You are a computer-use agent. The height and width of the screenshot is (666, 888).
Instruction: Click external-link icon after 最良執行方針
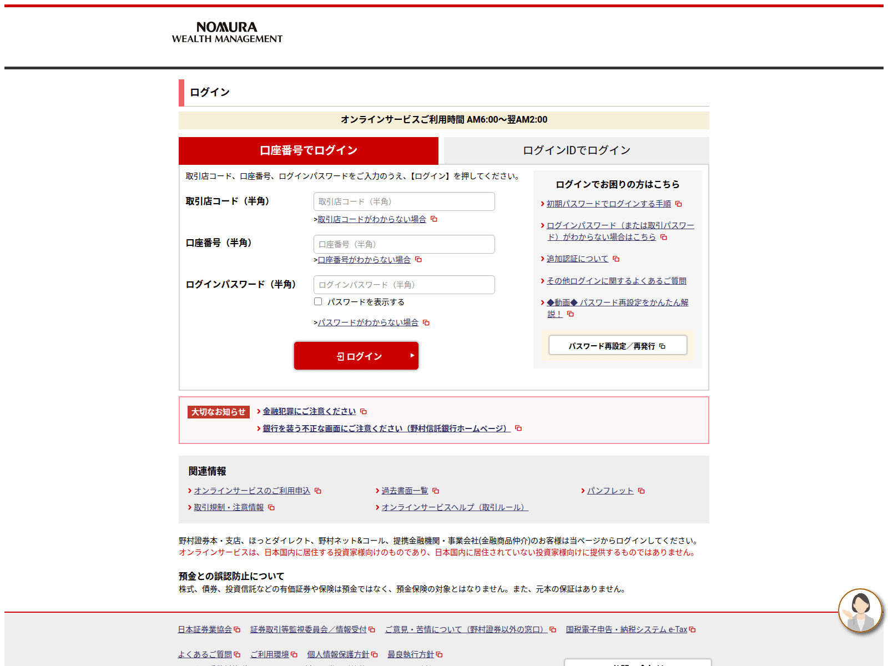(440, 655)
